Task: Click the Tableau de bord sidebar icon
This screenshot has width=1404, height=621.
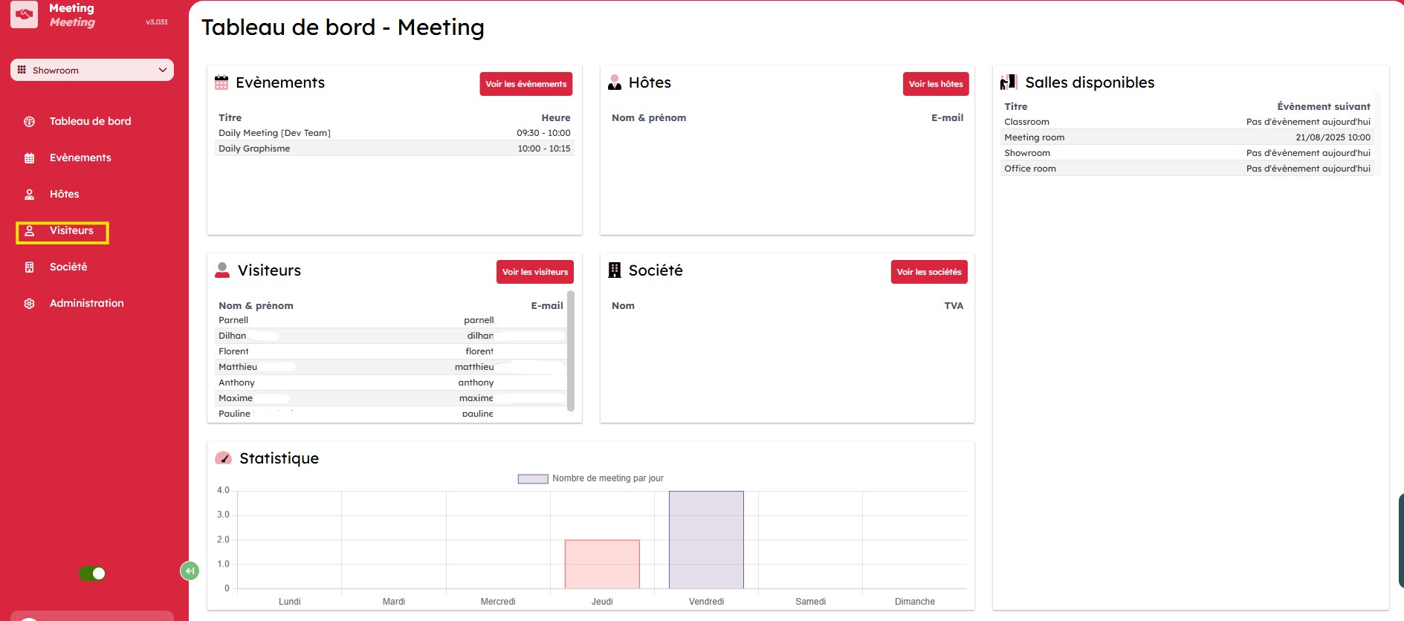Action: (30, 122)
